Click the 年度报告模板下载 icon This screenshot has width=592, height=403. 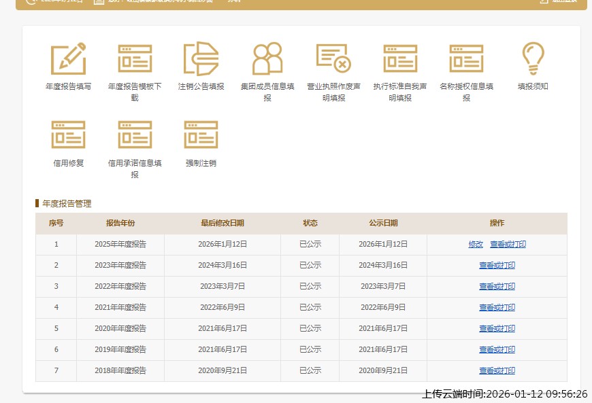[135, 59]
